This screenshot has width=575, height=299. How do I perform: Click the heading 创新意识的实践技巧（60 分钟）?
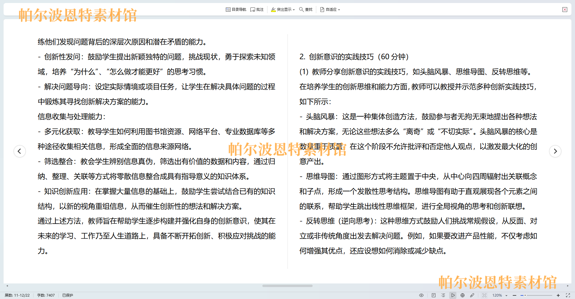[359, 57]
